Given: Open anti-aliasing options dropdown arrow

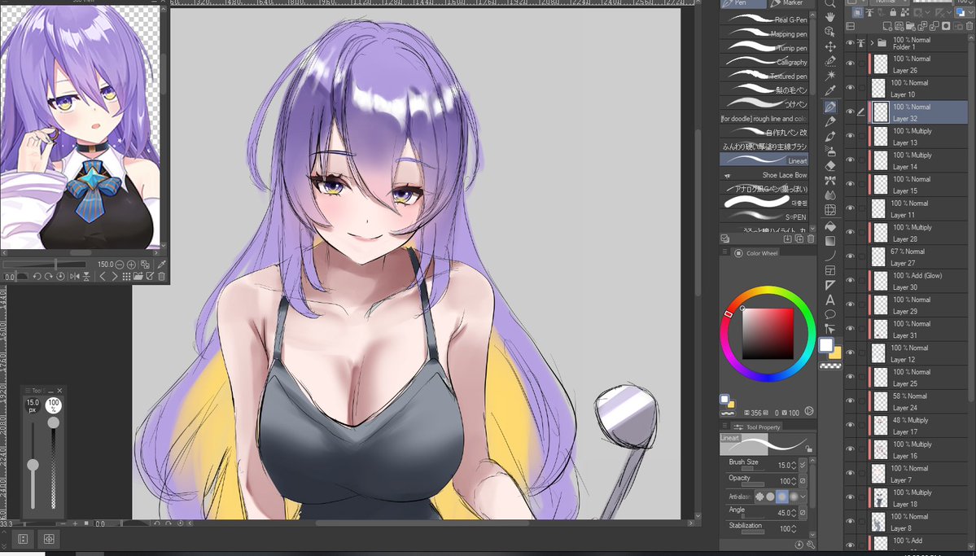Looking at the screenshot, I should pos(803,497).
